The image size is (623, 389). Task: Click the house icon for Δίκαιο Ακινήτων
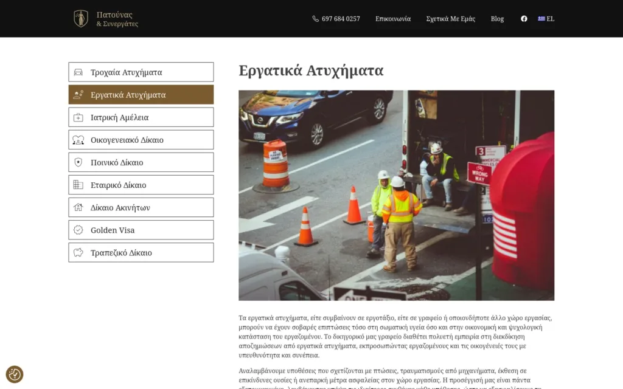click(x=78, y=207)
